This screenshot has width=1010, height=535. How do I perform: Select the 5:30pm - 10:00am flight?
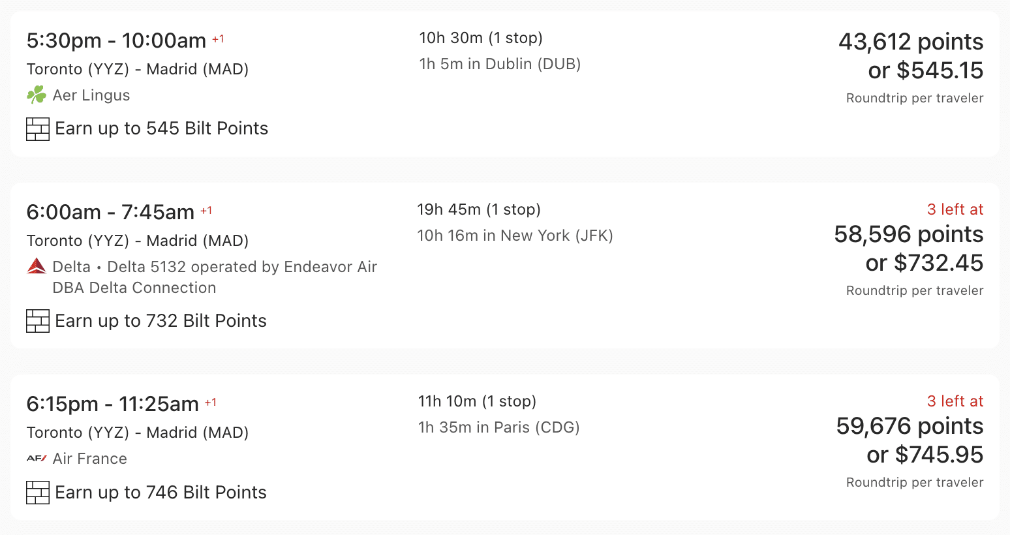point(116,41)
